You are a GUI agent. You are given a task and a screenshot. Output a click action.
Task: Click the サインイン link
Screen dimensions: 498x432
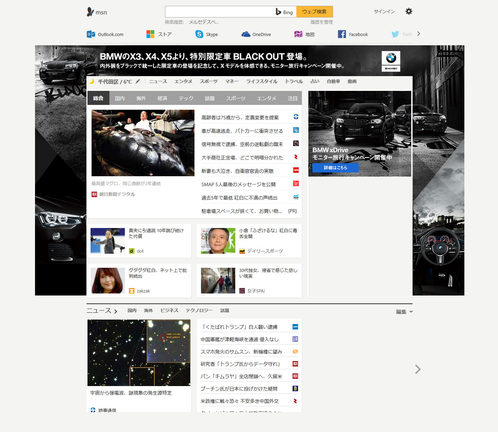(384, 12)
